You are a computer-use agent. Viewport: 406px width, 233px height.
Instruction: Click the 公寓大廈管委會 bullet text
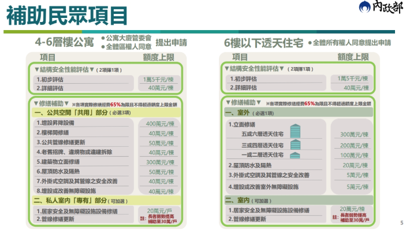pyautogui.click(x=129, y=38)
